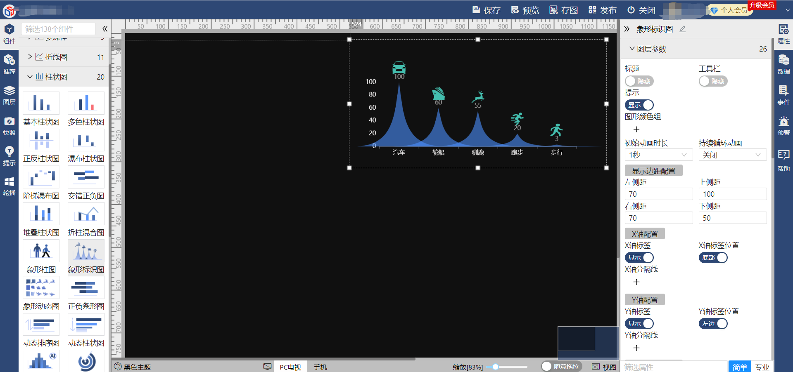Click 预览 preview in the top bar

(x=525, y=10)
